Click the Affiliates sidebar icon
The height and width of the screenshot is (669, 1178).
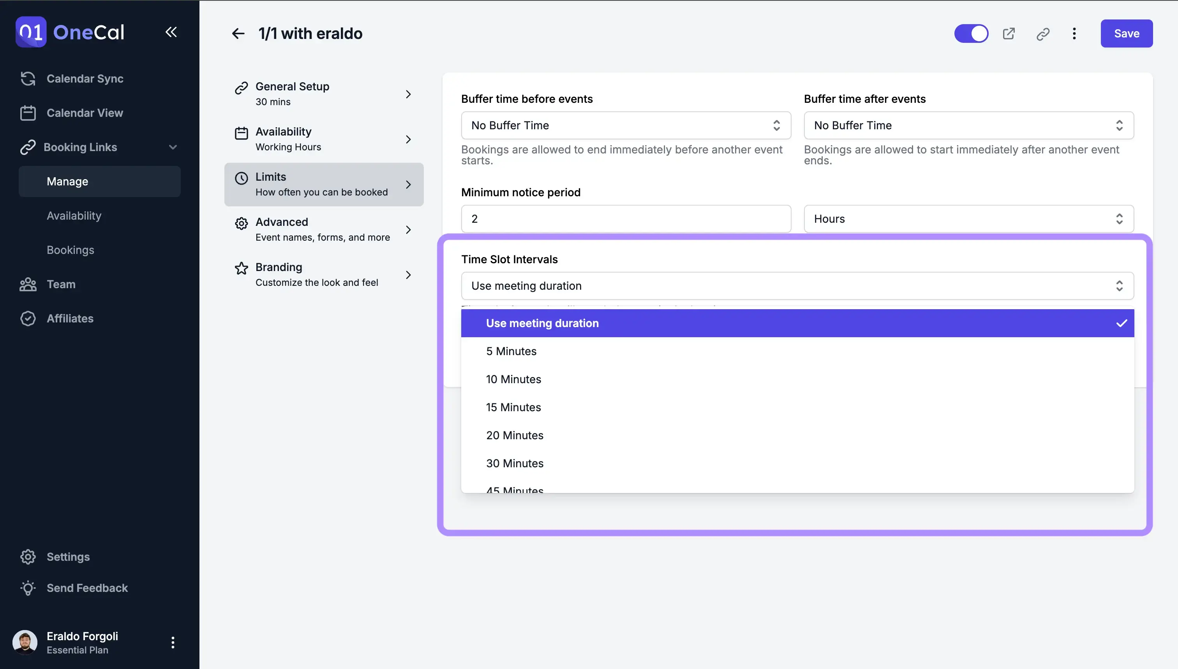pyautogui.click(x=28, y=318)
